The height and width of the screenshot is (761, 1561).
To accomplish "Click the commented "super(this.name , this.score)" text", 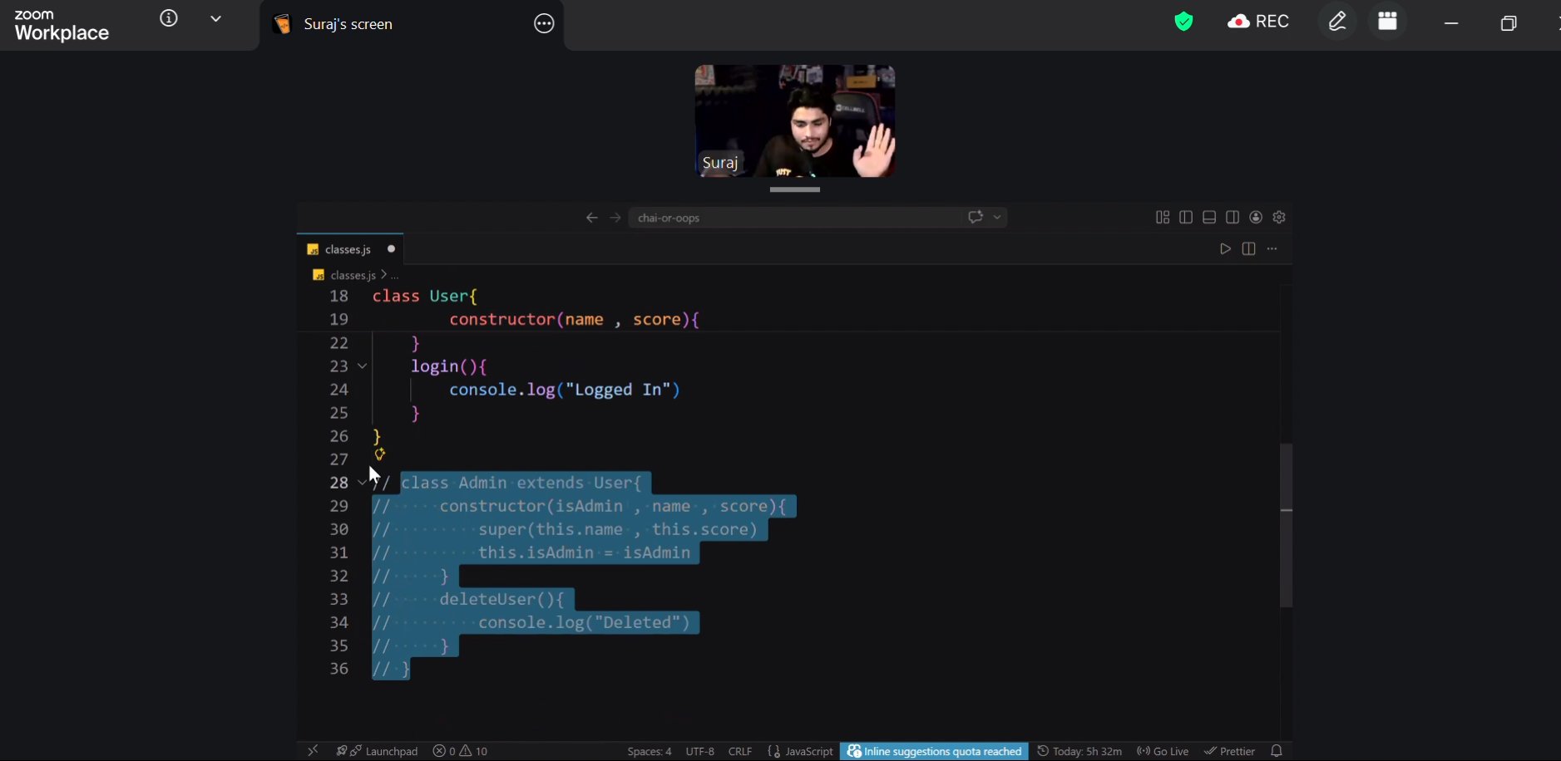I will coord(618,529).
